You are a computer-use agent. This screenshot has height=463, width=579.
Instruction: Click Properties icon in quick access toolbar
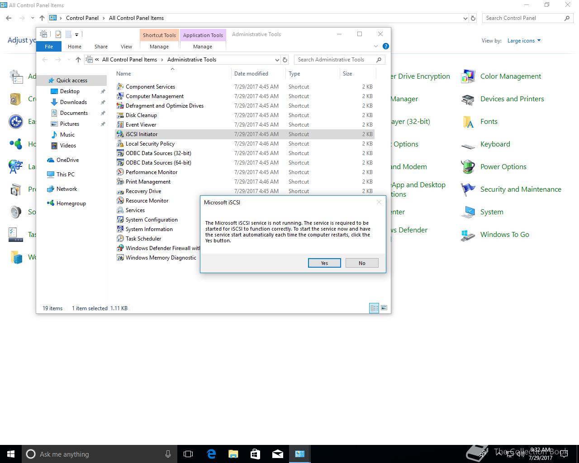(58, 34)
